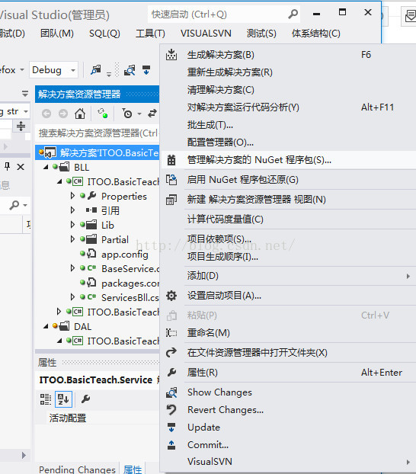Click the Quick Launch search field

point(224,14)
